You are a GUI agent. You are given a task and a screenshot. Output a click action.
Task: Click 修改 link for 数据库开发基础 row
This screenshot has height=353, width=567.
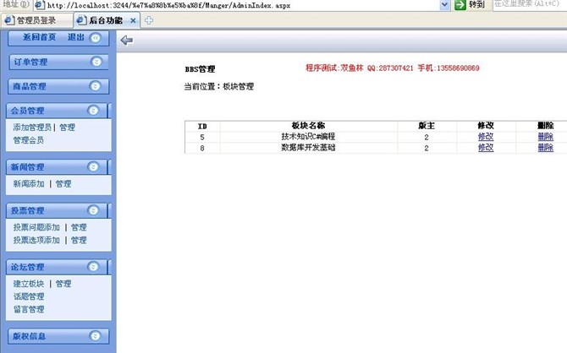tap(486, 148)
